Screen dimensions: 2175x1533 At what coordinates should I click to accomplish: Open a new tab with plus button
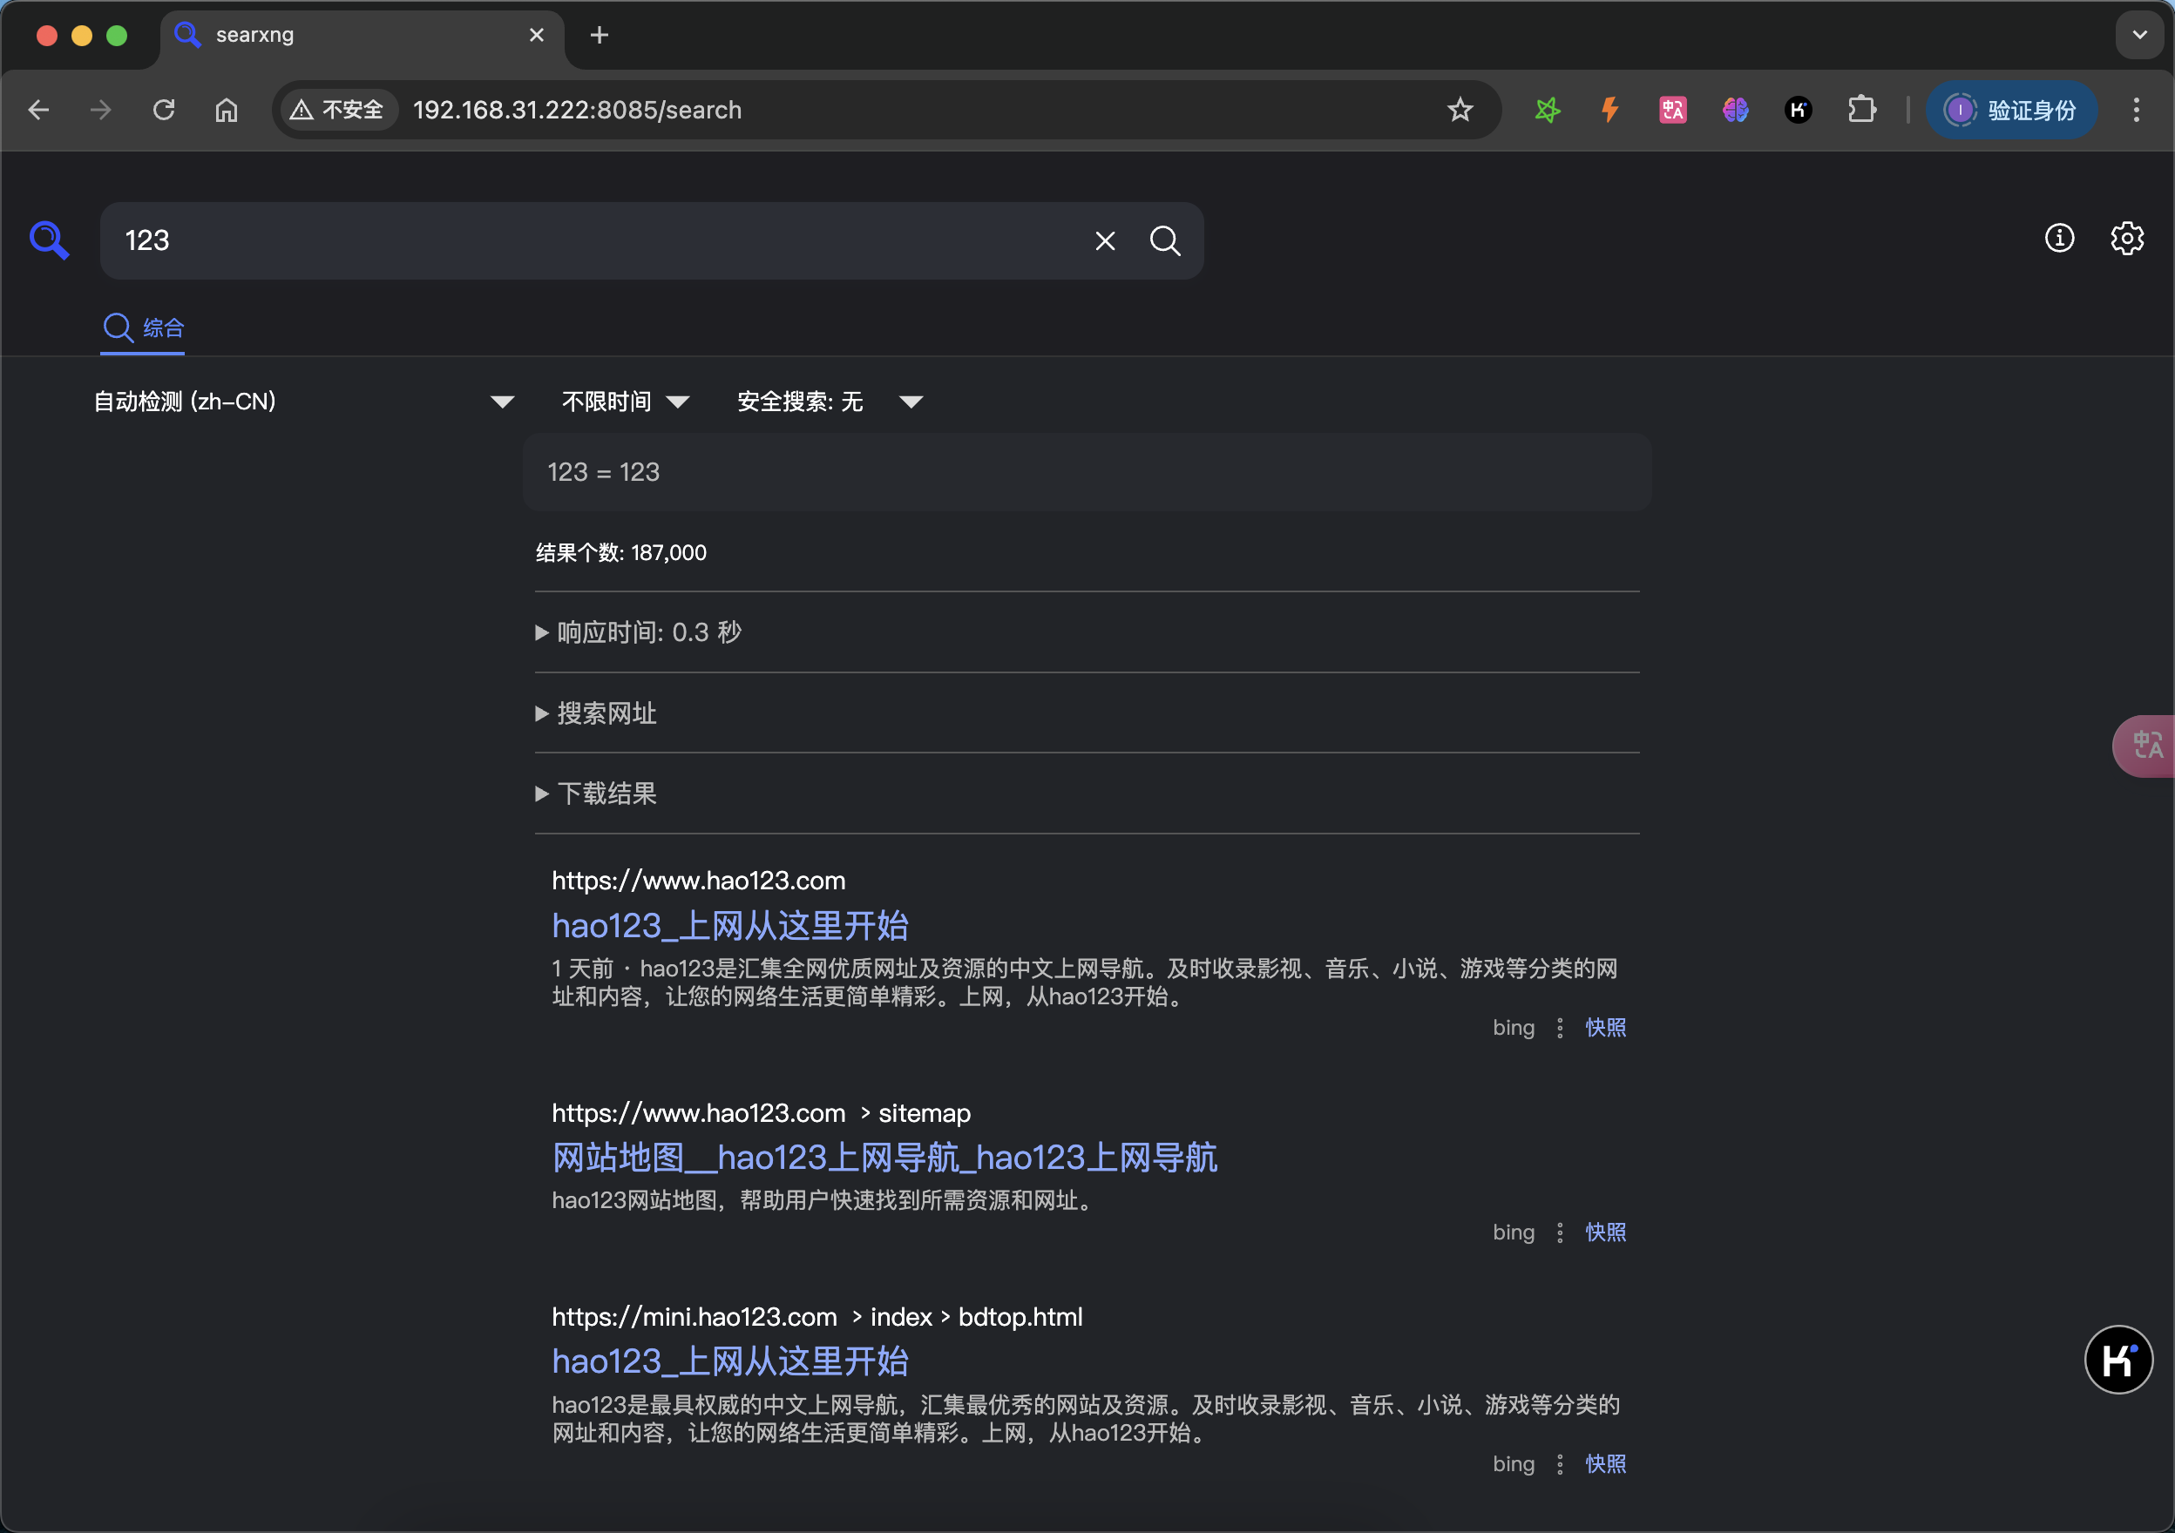point(599,35)
